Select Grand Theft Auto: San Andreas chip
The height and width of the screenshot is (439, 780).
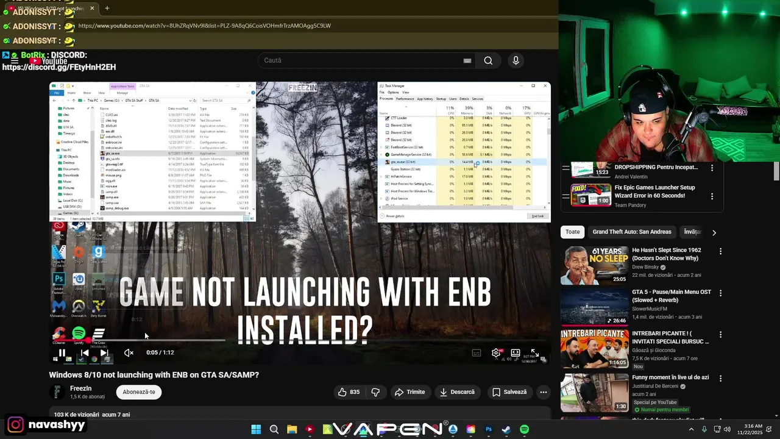(632, 232)
